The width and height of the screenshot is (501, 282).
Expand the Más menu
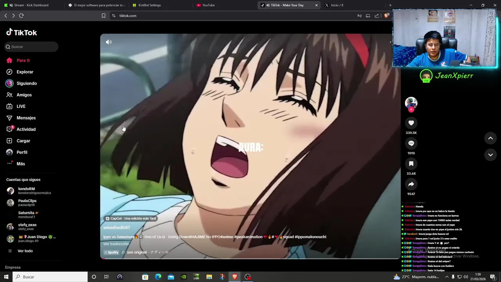[16, 164]
